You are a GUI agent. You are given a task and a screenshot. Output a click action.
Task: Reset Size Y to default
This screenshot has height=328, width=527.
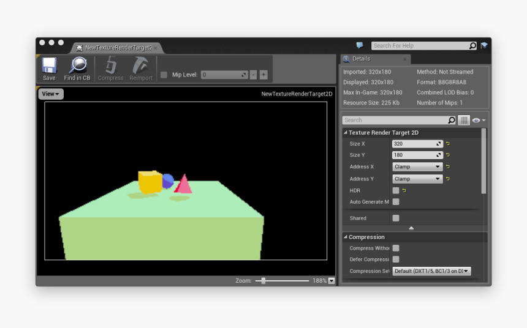pyautogui.click(x=448, y=155)
